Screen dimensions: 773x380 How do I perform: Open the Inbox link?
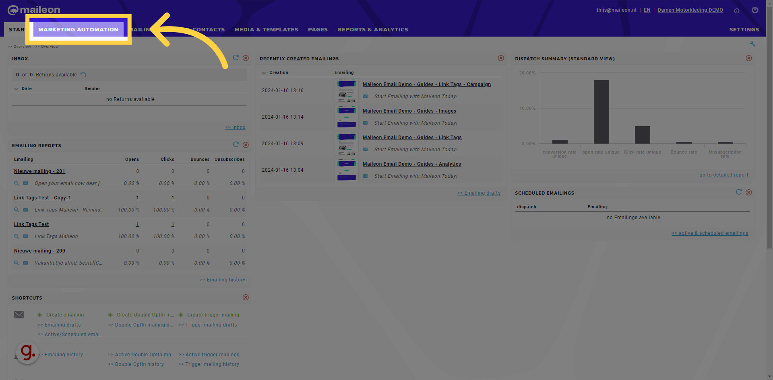(x=235, y=127)
